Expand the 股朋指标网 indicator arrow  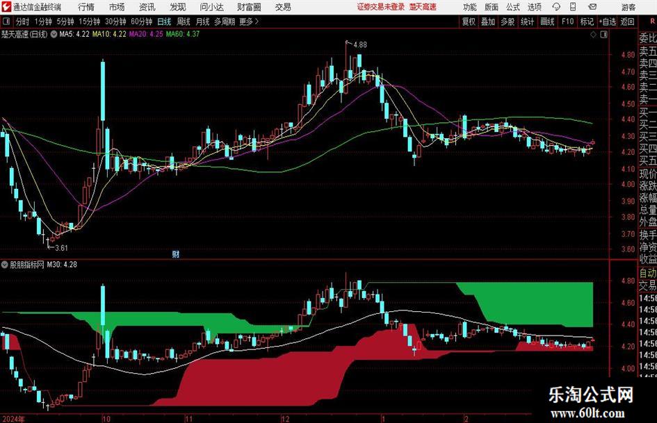coord(5,265)
